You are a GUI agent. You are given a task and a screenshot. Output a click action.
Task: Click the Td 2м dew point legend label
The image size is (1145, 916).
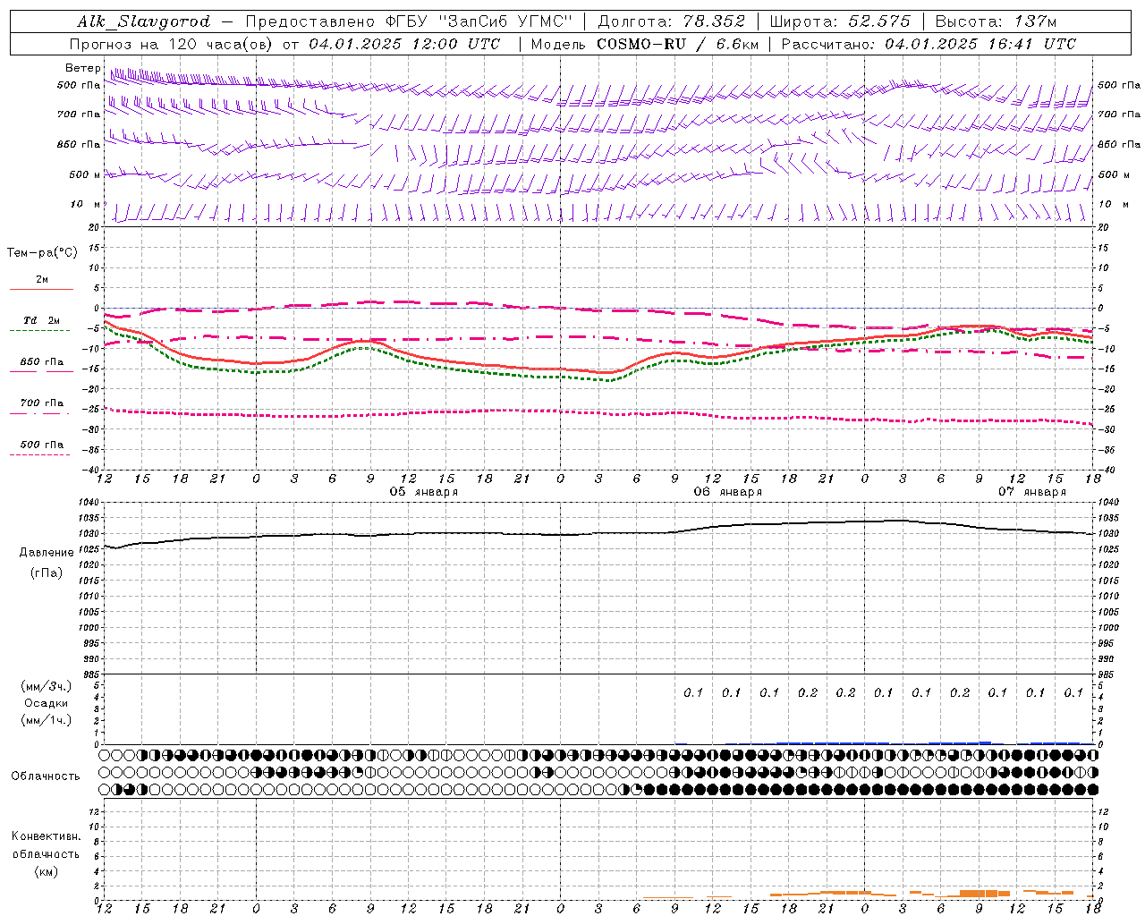point(41,320)
